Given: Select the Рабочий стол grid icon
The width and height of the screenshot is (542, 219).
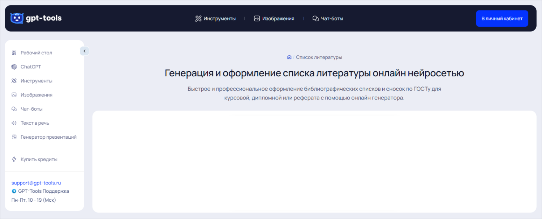Looking at the screenshot, I should coord(14,53).
